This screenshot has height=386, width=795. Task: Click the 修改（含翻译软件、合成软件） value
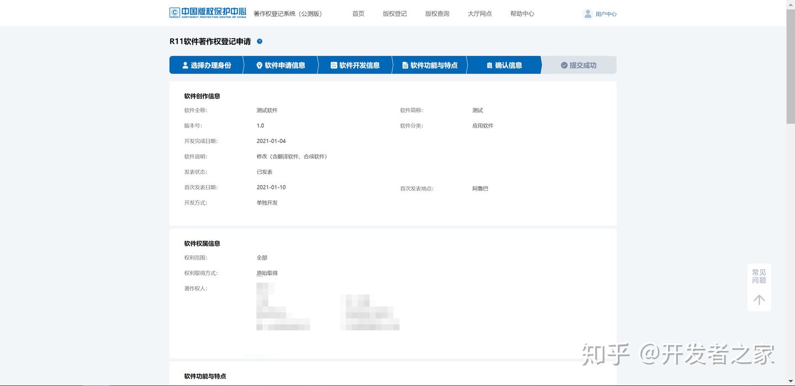[293, 157]
